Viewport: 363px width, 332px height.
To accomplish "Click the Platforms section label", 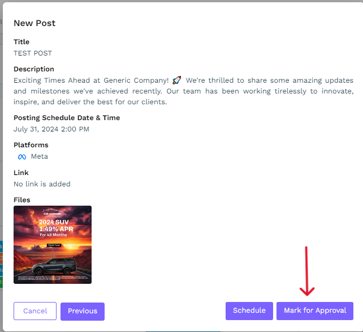I will pos(31,145).
